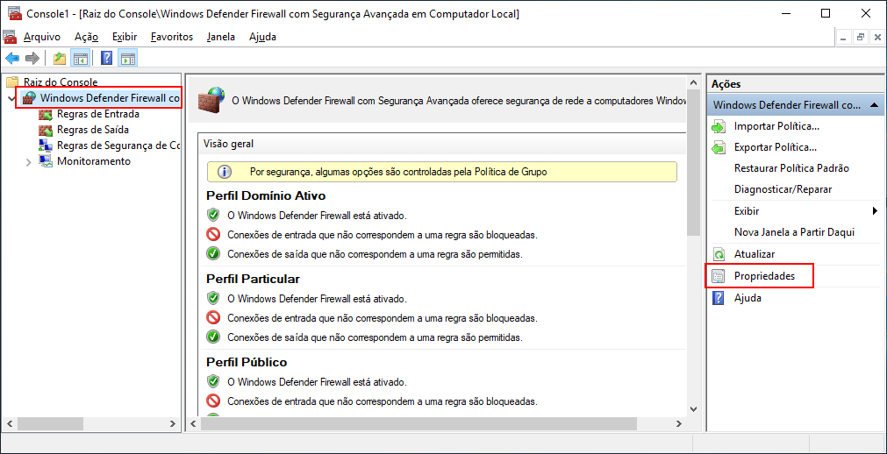The height and width of the screenshot is (454, 887).
Task: Click center pane scroll up arrow
Action: pyautogui.click(x=693, y=82)
